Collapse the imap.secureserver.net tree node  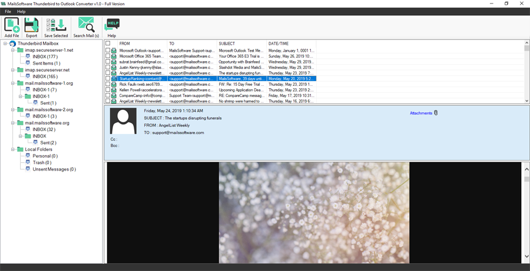pyautogui.click(x=12, y=70)
